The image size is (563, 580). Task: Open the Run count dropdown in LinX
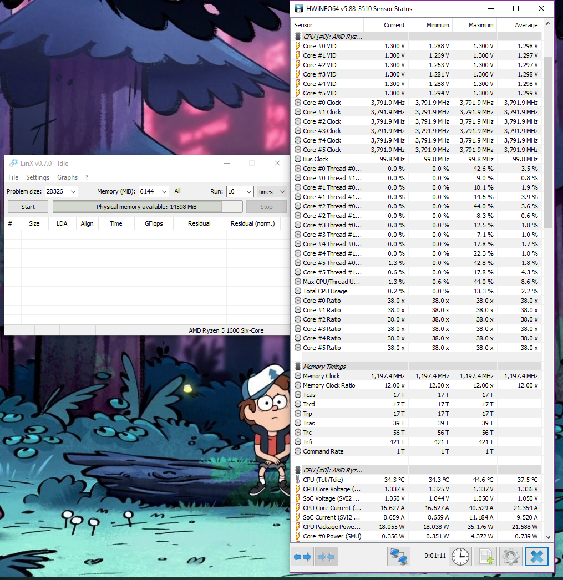pyautogui.click(x=249, y=191)
